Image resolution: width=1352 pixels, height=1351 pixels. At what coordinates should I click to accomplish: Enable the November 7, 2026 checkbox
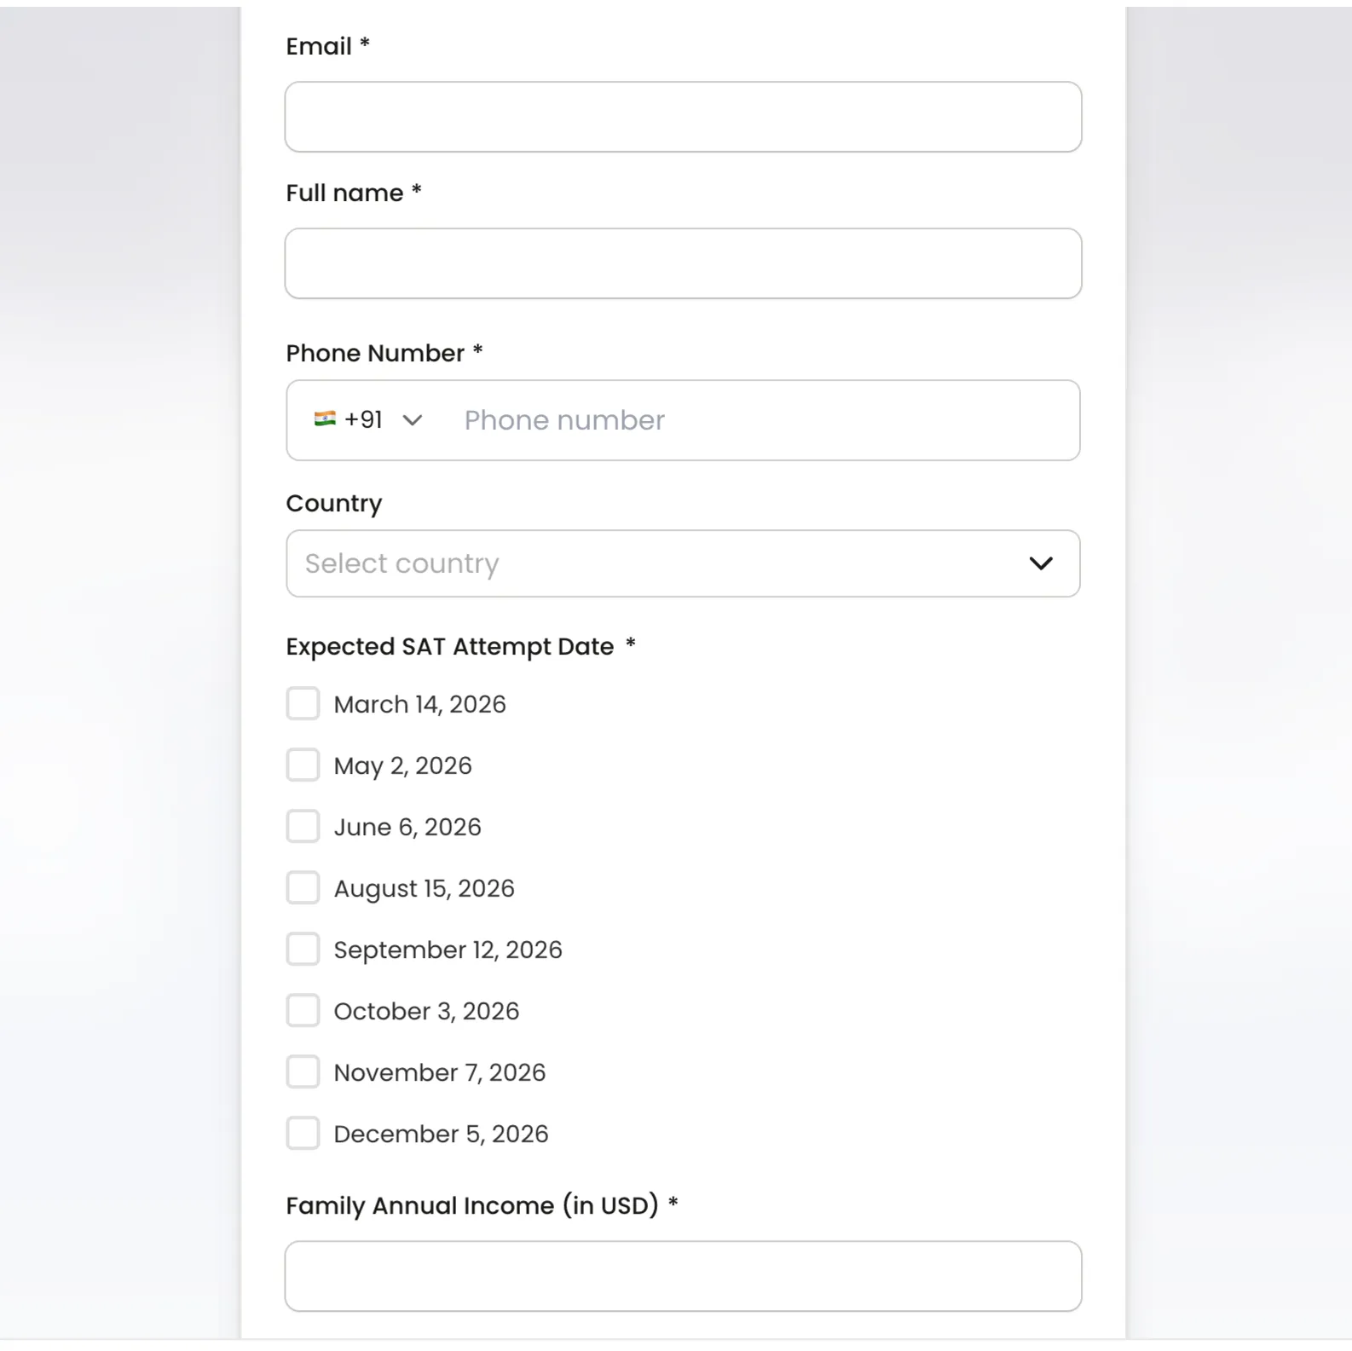[303, 1071]
